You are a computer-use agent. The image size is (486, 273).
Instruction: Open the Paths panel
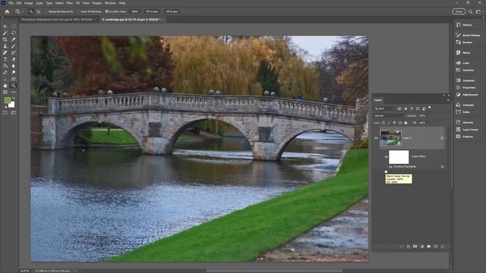(x=462, y=112)
